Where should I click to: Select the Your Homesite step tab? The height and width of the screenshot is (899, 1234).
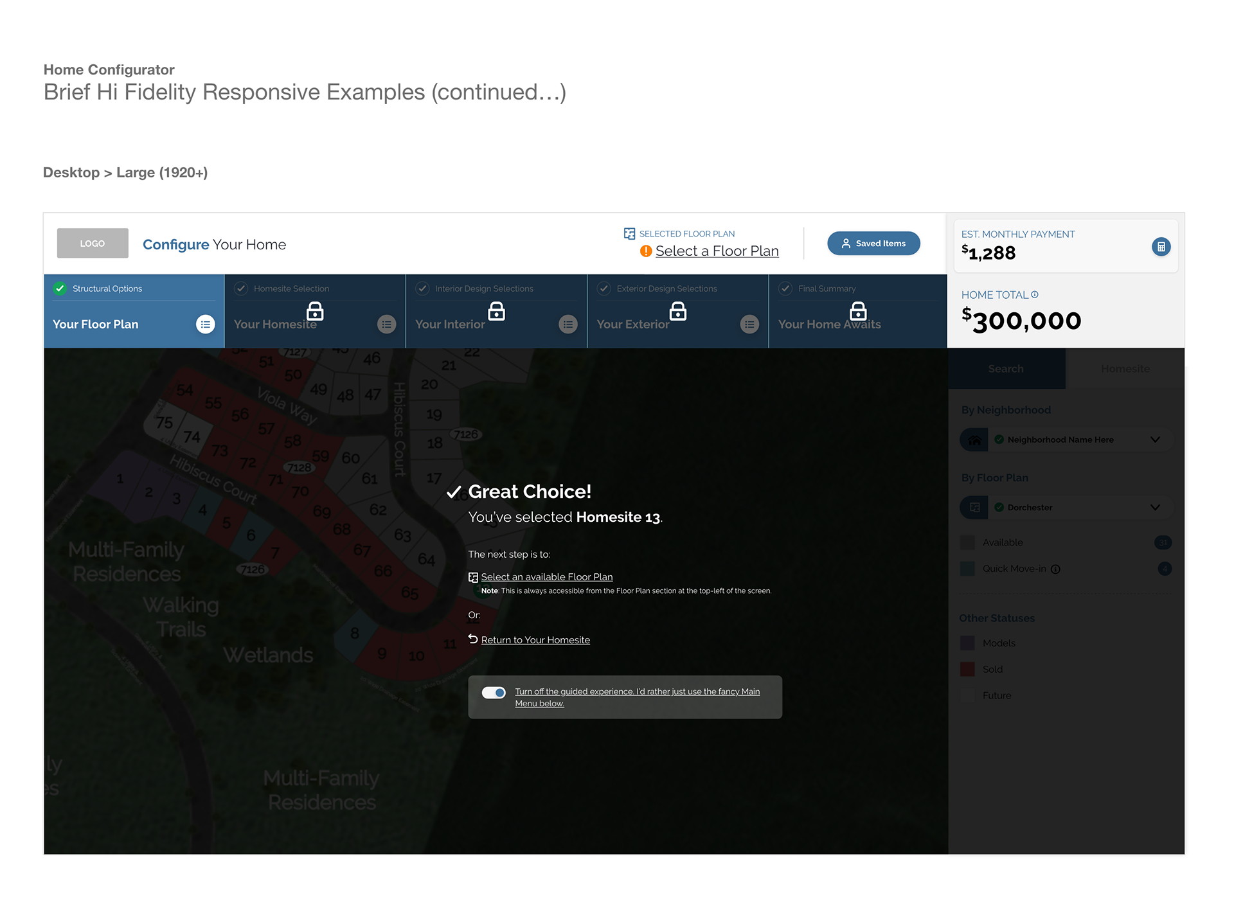tap(315, 312)
